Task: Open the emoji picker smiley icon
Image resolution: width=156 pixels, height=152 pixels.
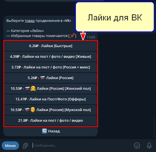Action: (x=137, y=146)
